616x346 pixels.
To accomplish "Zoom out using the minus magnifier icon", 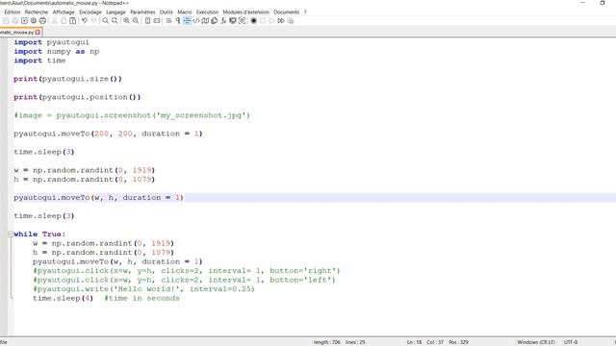I will tap(136, 21).
